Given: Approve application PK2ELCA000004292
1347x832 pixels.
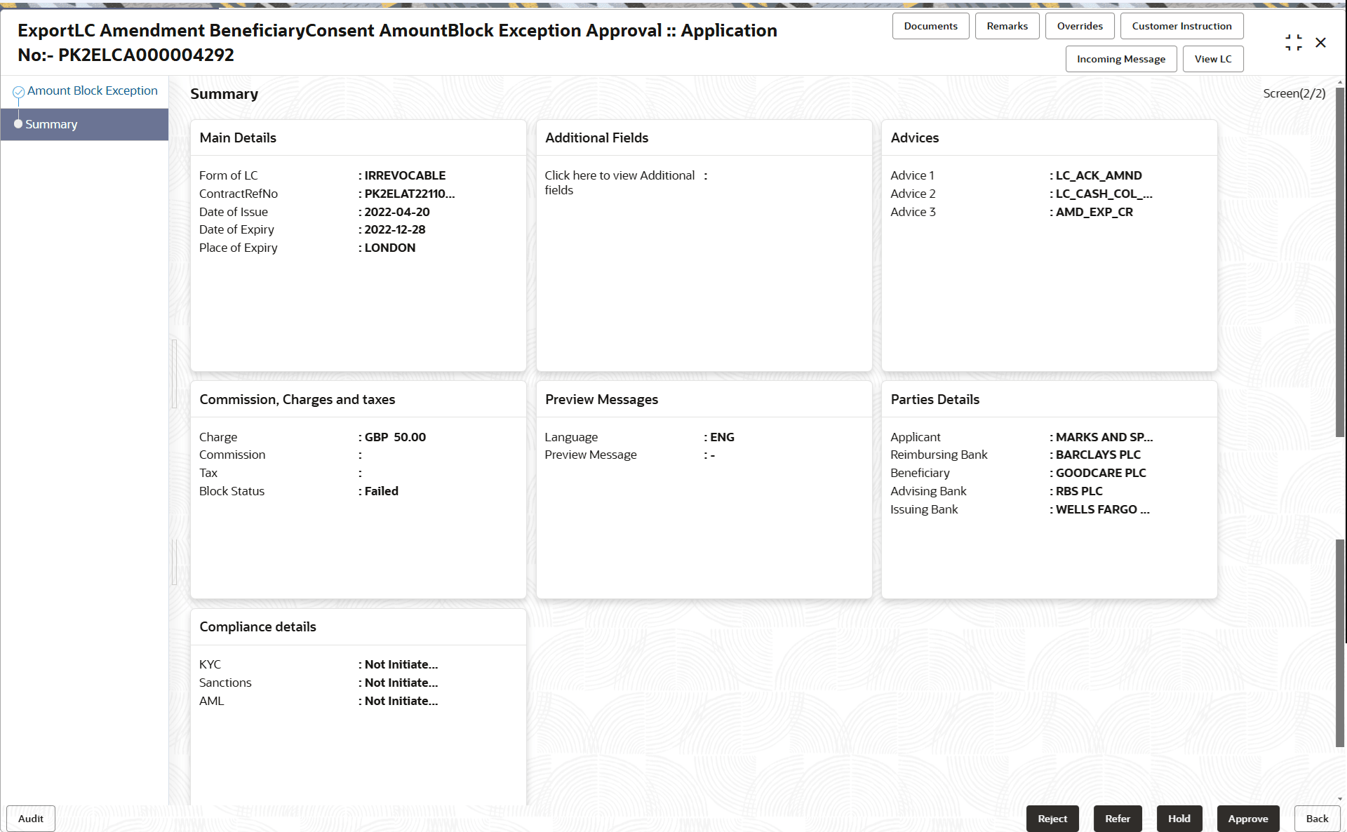Looking at the screenshot, I should 1248,818.
